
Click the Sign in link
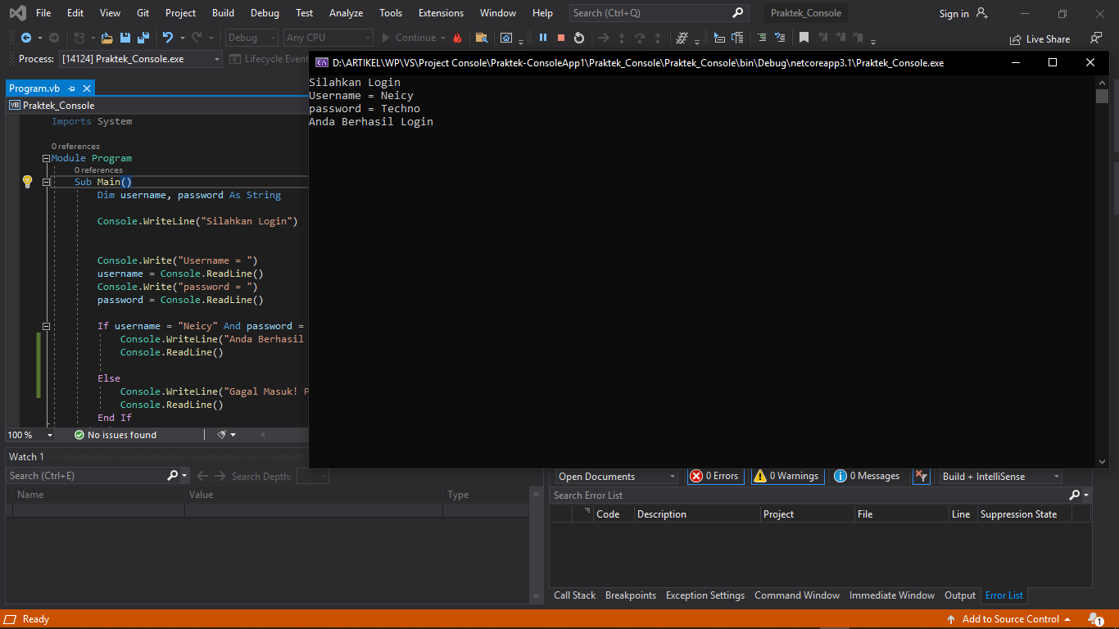click(x=954, y=14)
